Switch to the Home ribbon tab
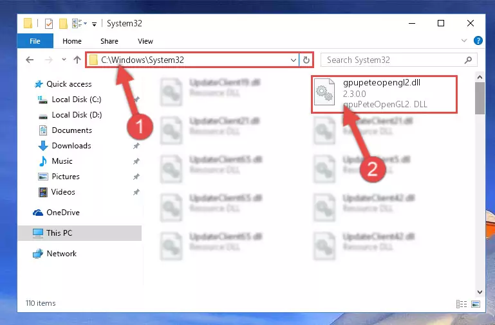The width and height of the screenshot is (495, 325). (x=72, y=41)
